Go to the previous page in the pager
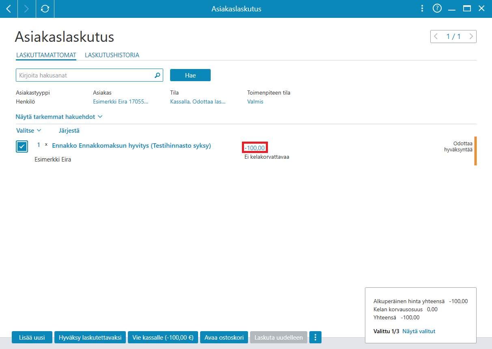This screenshot has height=349, width=492. [436, 37]
